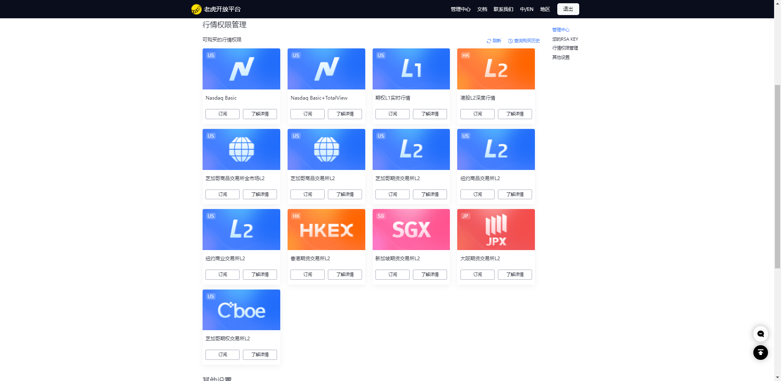The image size is (781, 381).
Task: Open the chat support floating icon
Action: coord(760,334)
